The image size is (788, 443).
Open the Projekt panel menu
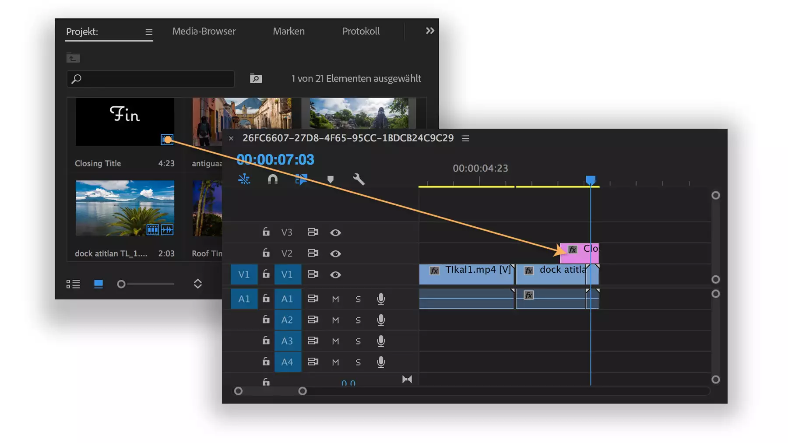point(149,32)
